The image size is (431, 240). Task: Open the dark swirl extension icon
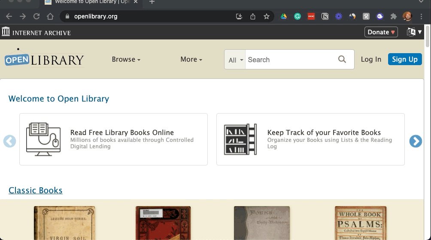352,16
